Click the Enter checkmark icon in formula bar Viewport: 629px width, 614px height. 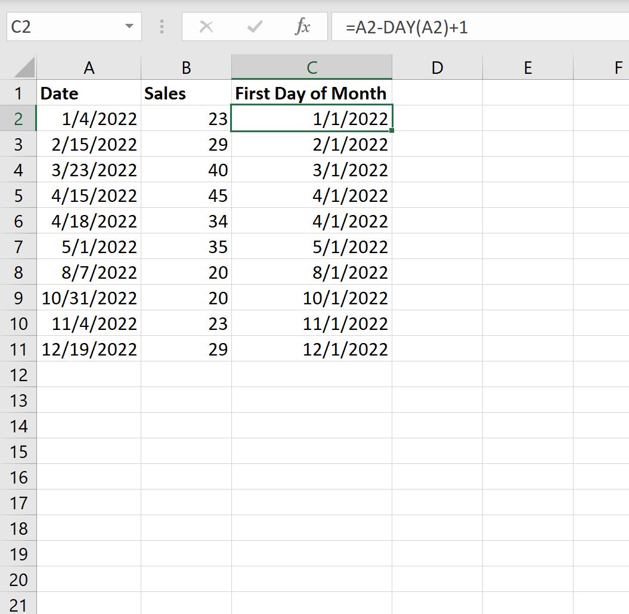coord(255,27)
